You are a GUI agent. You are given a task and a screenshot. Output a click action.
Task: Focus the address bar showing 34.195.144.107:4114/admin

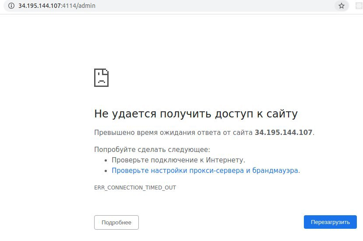(176, 6)
